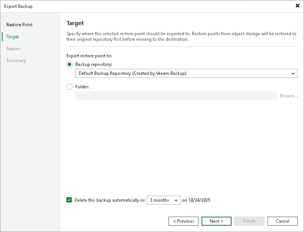Select the Target step in sidebar
This screenshot has height=232, width=304.
coord(12,37)
